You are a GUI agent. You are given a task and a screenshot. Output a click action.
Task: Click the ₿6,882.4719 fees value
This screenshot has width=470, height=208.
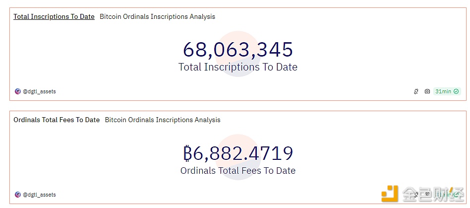pyautogui.click(x=243, y=153)
